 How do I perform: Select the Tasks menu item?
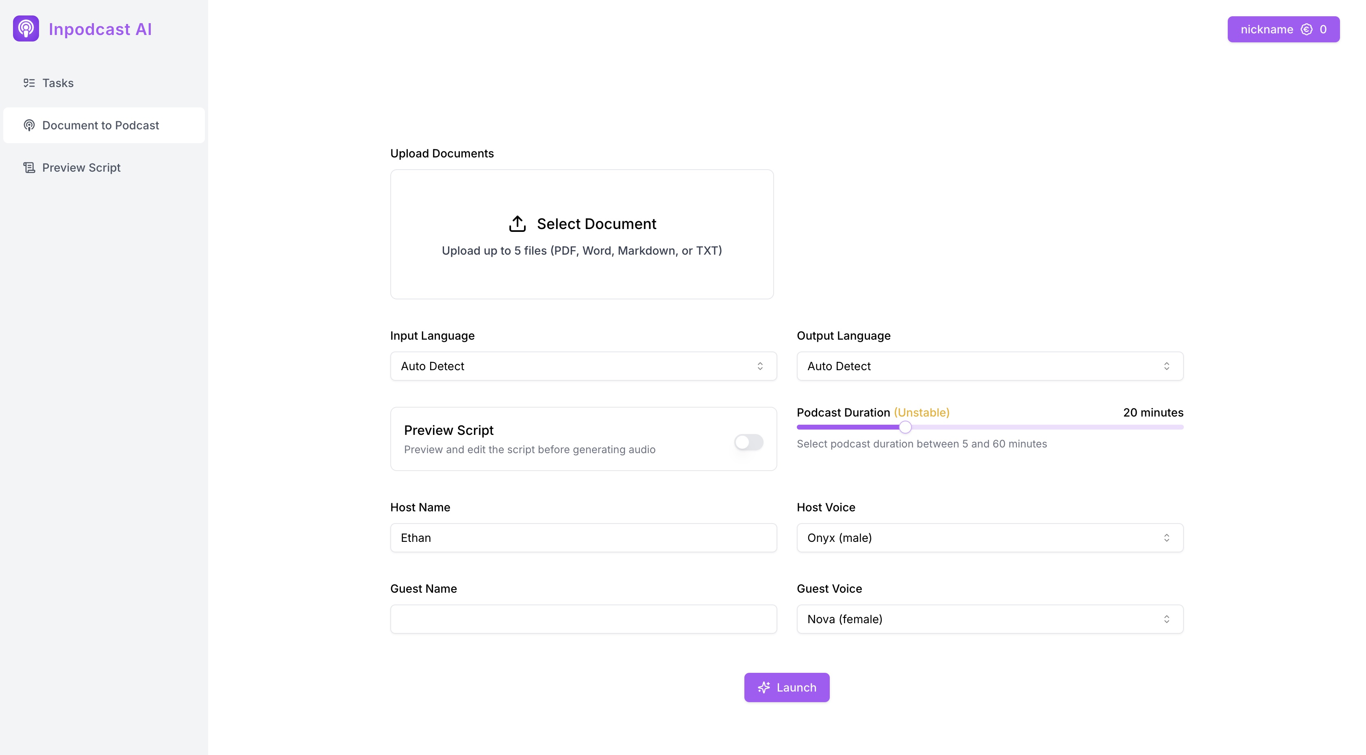click(58, 83)
